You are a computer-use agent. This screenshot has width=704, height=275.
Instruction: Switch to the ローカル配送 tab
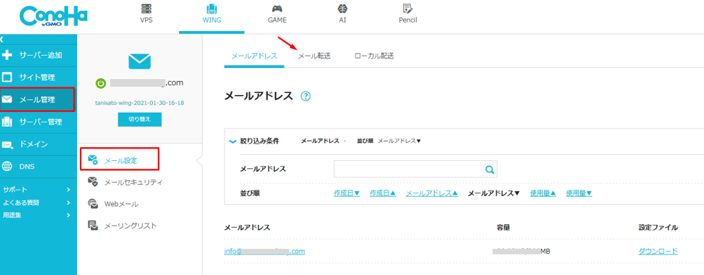373,56
